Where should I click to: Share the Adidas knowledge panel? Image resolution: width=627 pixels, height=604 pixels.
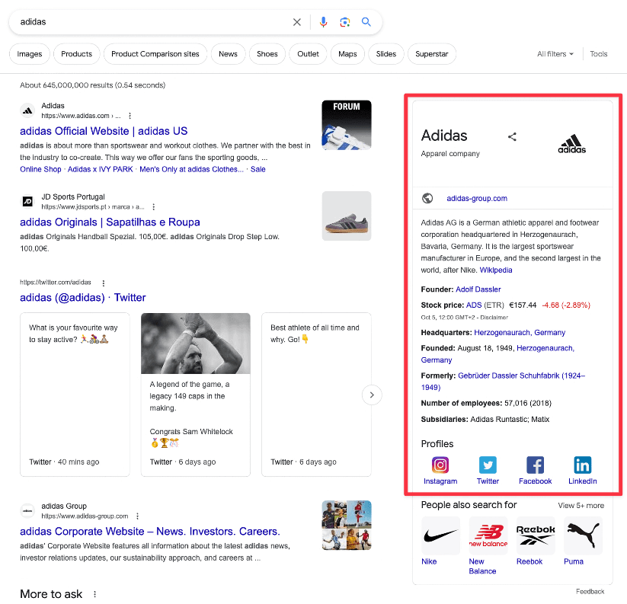click(x=512, y=137)
